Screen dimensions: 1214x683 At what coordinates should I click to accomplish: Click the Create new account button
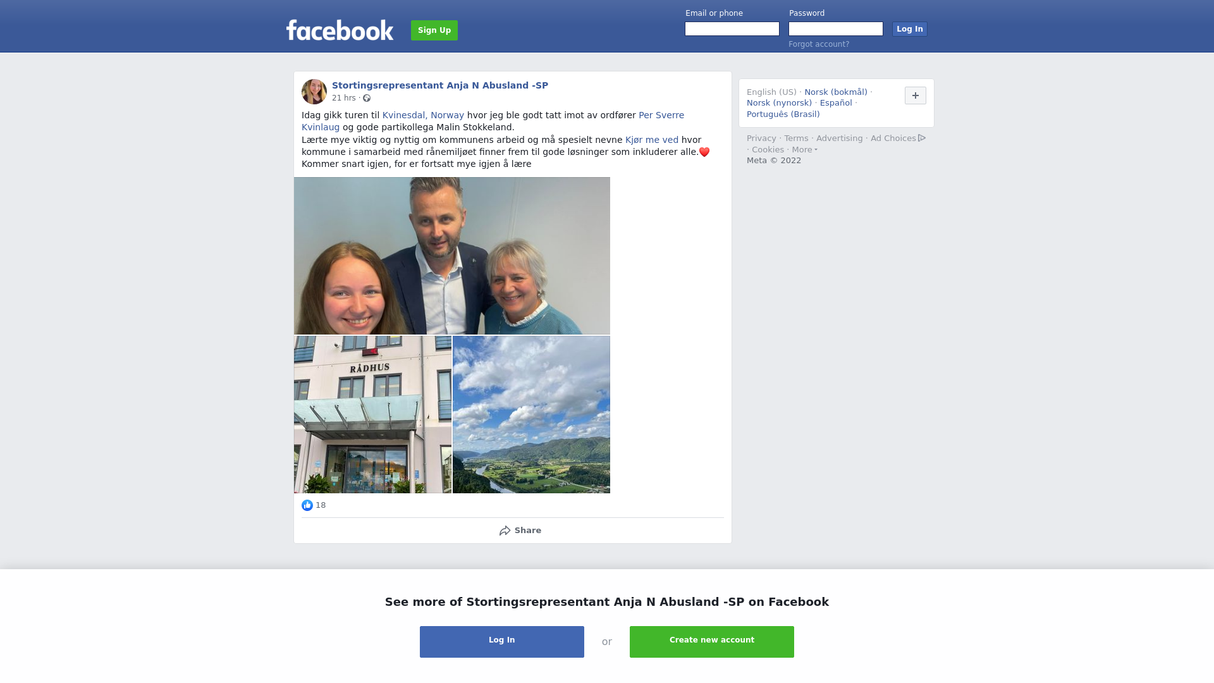(712, 642)
